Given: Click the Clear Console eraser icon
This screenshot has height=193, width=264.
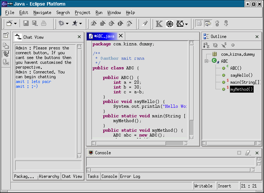Looking at the screenshot, I should (248, 153).
